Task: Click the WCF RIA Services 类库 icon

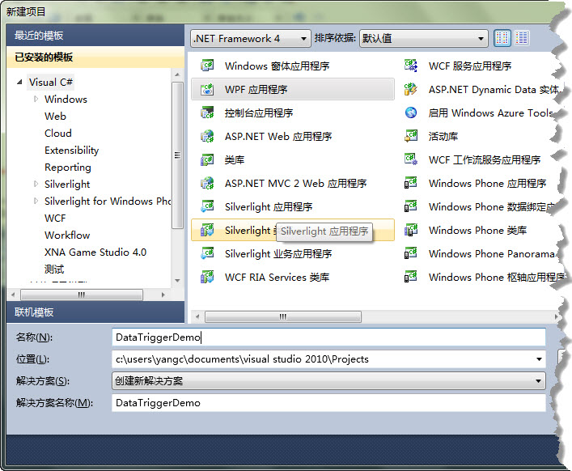Action: pyautogui.click(x=207, y=277)
